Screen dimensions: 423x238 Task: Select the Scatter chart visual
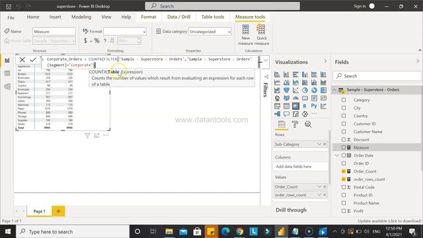[x=295, y=90]
